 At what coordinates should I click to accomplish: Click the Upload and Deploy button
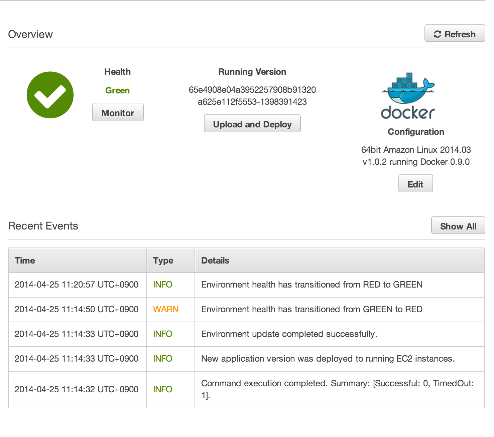click(252, 124)
